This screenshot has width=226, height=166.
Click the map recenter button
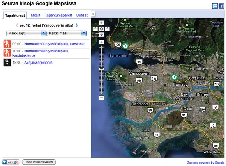coord(101,29)
